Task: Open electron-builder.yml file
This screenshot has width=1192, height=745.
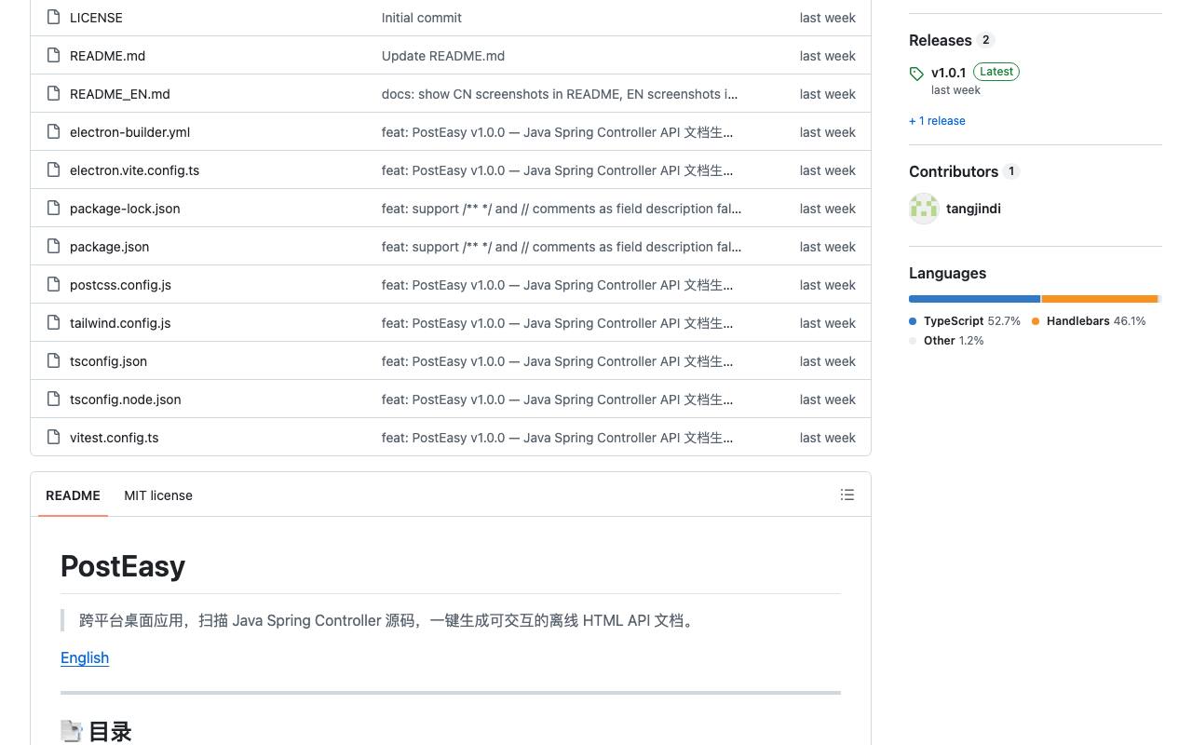Action: click(x=129, y=132)
